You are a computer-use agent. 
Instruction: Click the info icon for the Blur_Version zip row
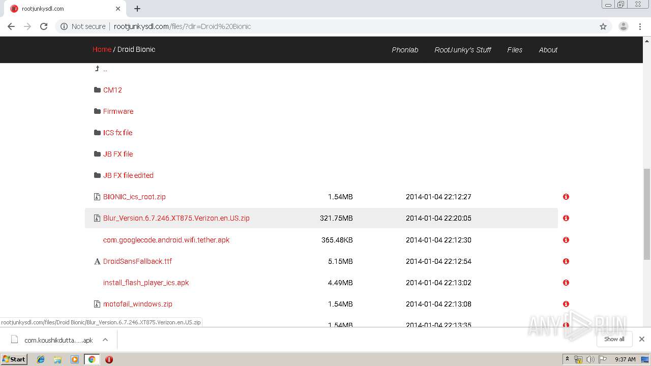point(566,218)
